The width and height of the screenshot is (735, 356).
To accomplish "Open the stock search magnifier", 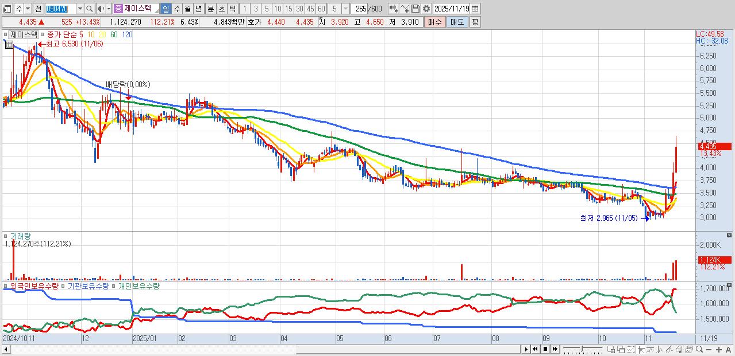I will pos(90,9).
